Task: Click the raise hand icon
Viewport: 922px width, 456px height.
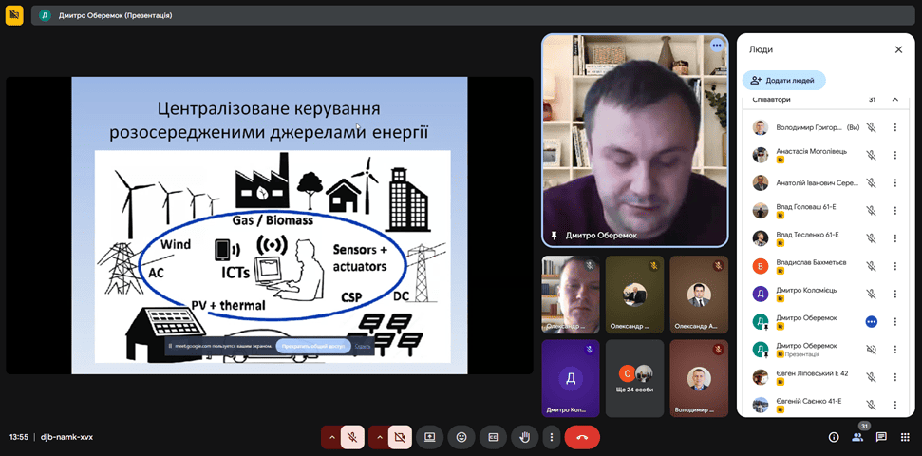Action: point(524,437)
